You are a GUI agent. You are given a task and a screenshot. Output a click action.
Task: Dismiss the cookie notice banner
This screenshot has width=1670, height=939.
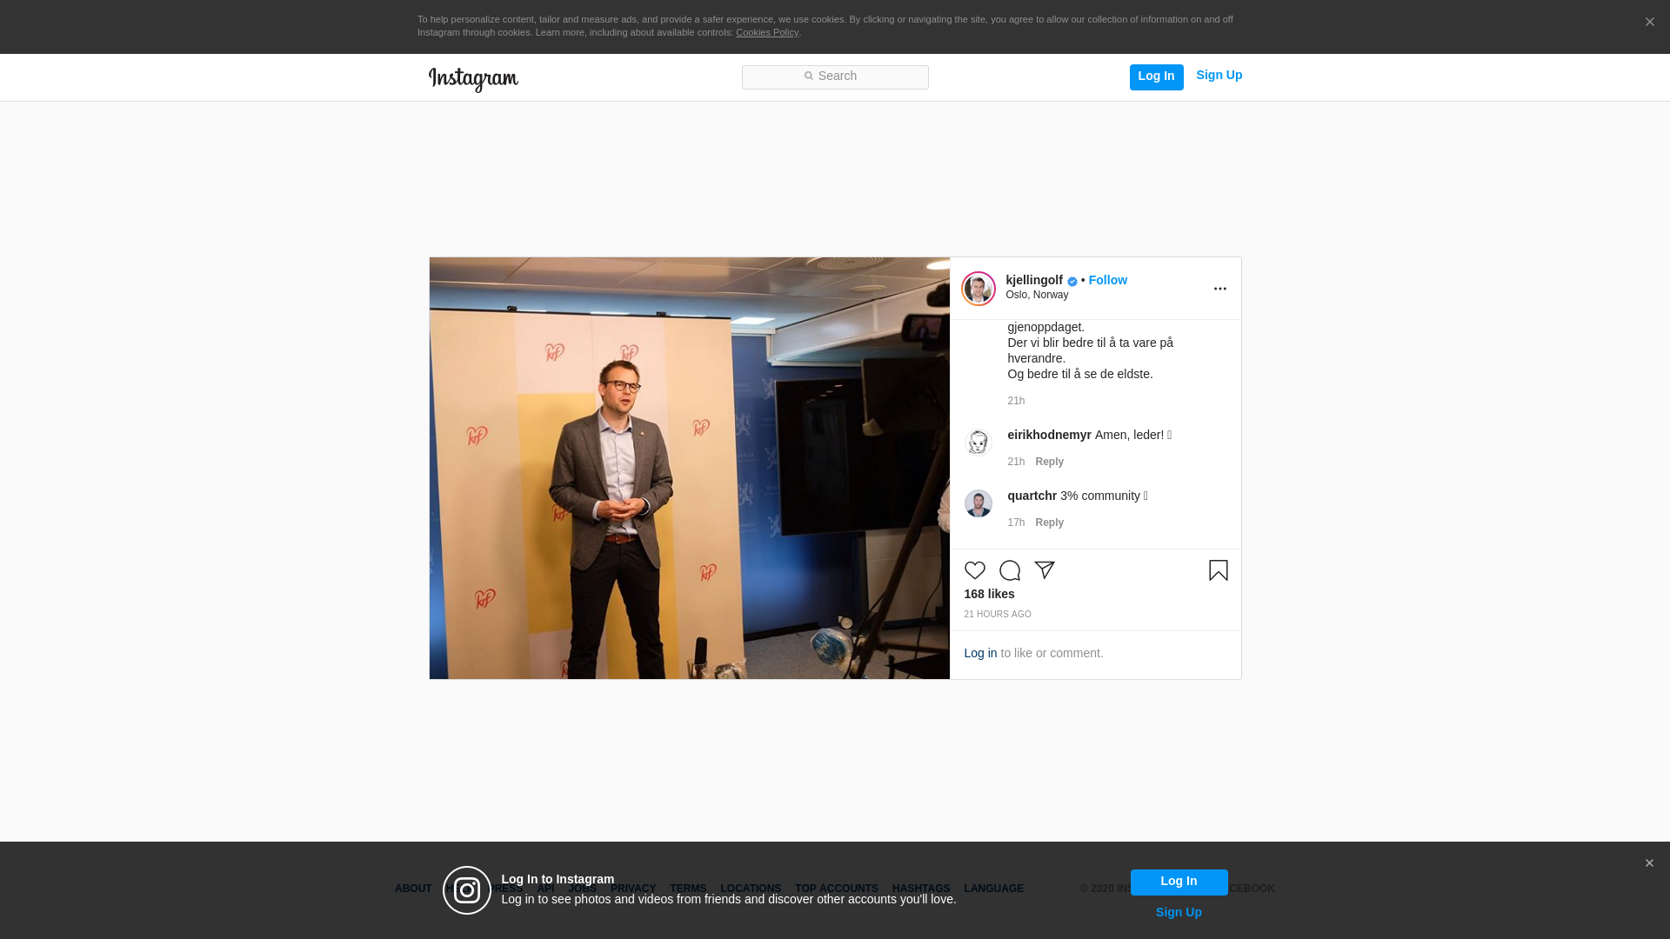[1649, 22]
